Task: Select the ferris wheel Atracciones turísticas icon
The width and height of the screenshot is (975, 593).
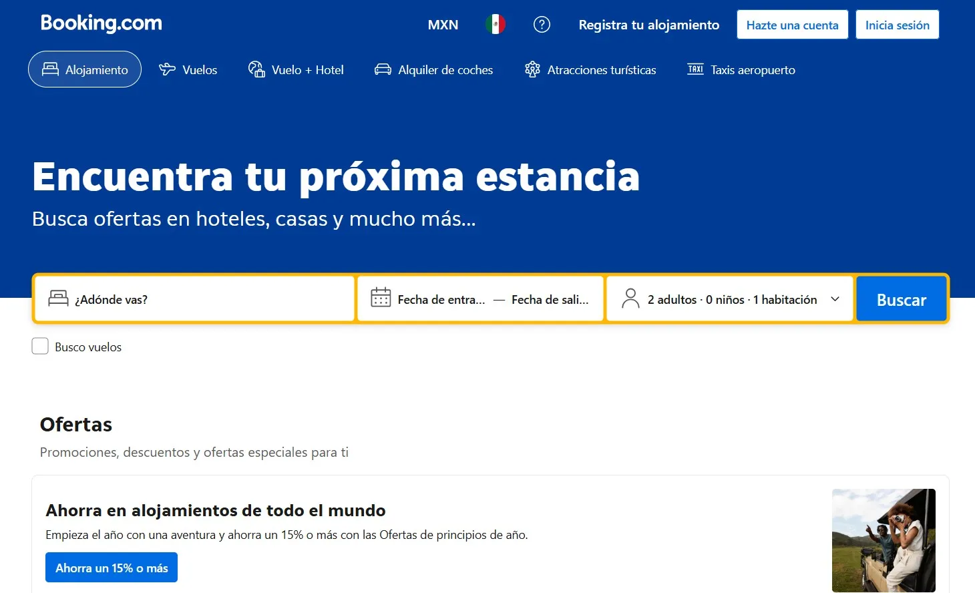Action: point(532,69)
